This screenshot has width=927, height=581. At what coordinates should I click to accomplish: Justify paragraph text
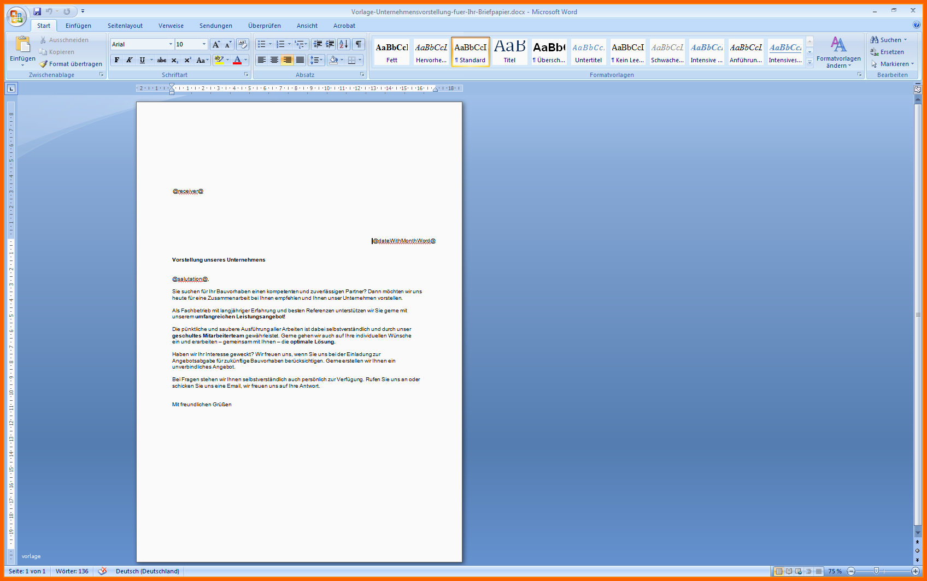point(300,60)
